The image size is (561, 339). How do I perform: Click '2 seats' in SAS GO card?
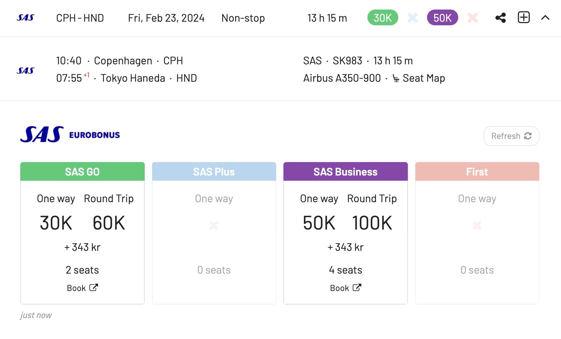tap(82, 270)
